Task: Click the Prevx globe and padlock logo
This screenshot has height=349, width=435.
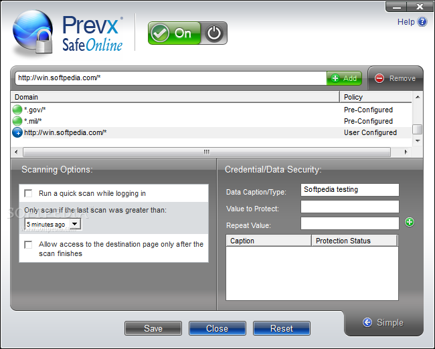Action: 33,32
